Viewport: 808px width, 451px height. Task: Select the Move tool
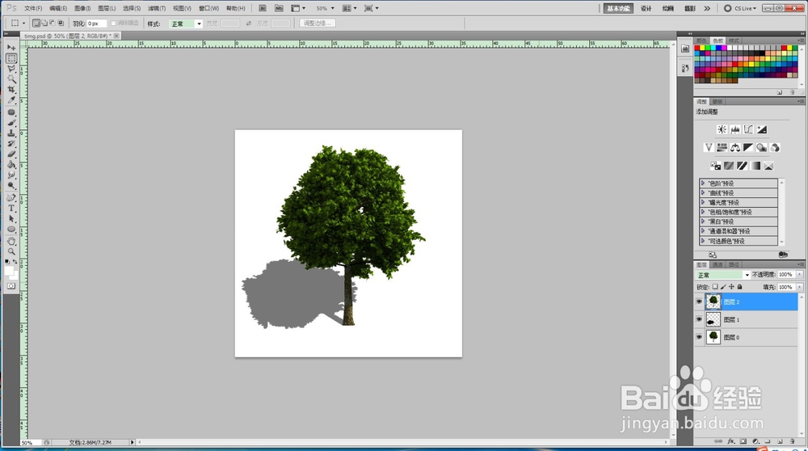(x=11, y=48)
